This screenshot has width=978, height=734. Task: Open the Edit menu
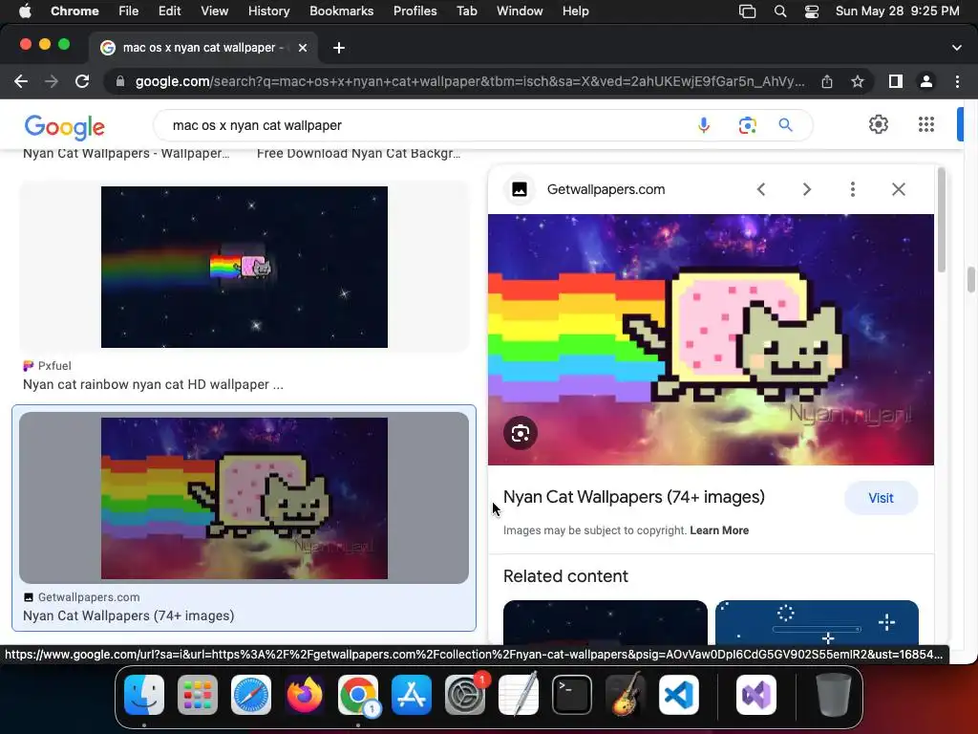[169, 11]
